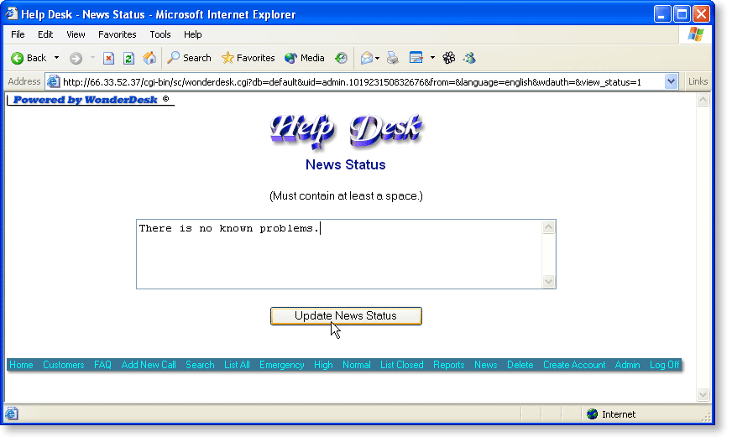732x442 pixels.
Task: Expand the Address bar dropdown
Action: coord(671,81)
